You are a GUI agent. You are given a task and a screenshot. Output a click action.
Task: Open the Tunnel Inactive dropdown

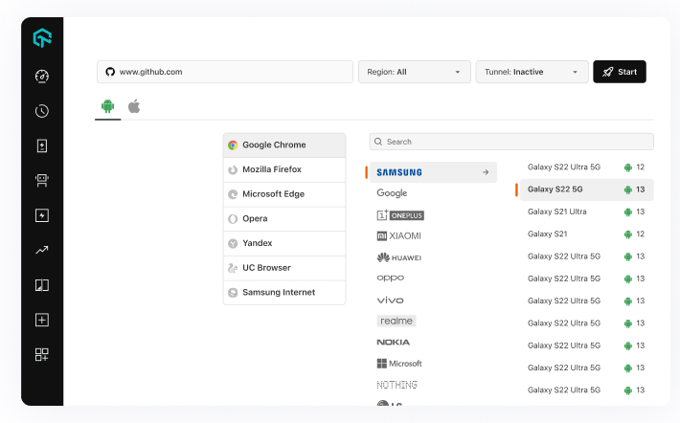click(532, 72)
